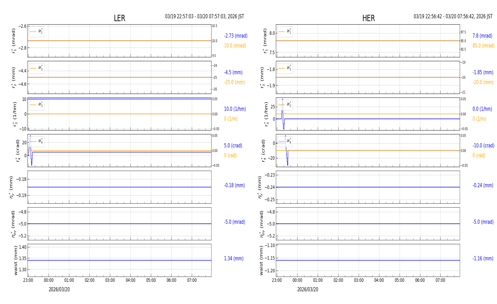Click the HER 7.8 (mrad) readout
The image size is (497, 304).
click(x=482, y=36)
